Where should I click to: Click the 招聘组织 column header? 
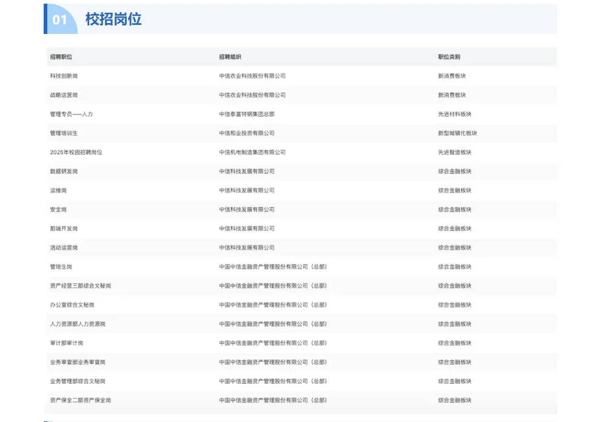click(230, 56)
